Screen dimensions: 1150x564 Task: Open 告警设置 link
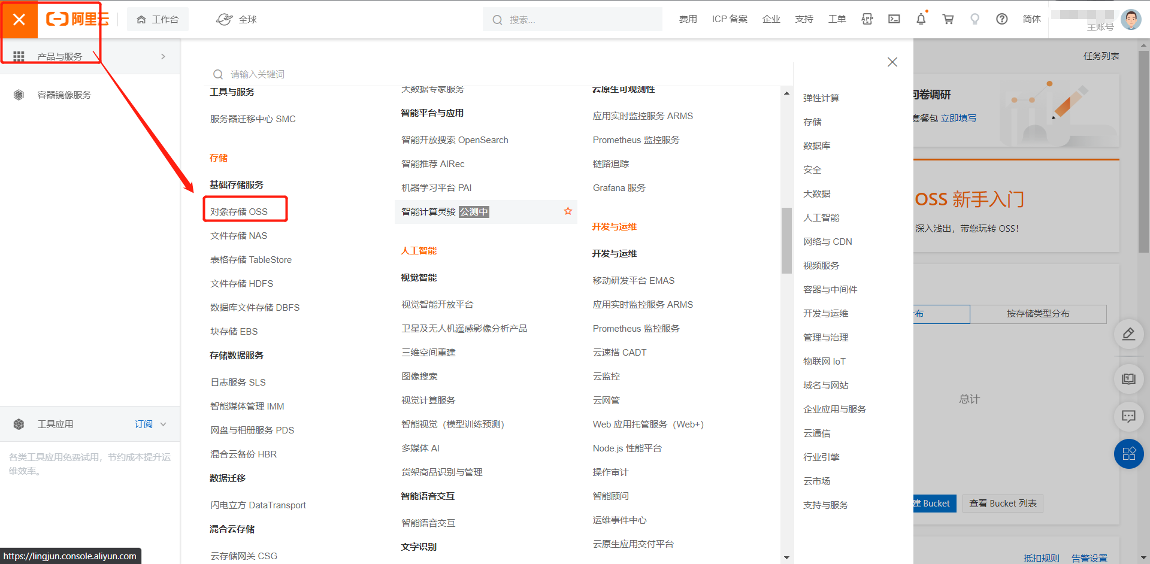[1089, 558]
